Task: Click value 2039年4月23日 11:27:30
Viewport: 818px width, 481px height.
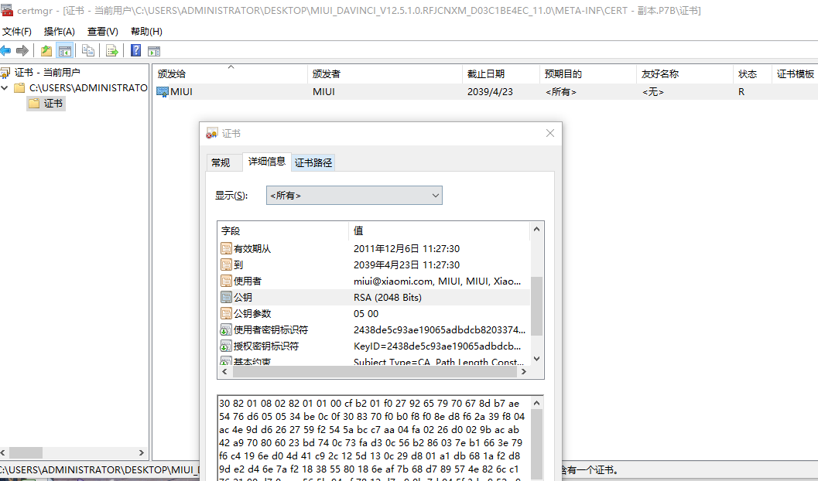Action: 406,264
